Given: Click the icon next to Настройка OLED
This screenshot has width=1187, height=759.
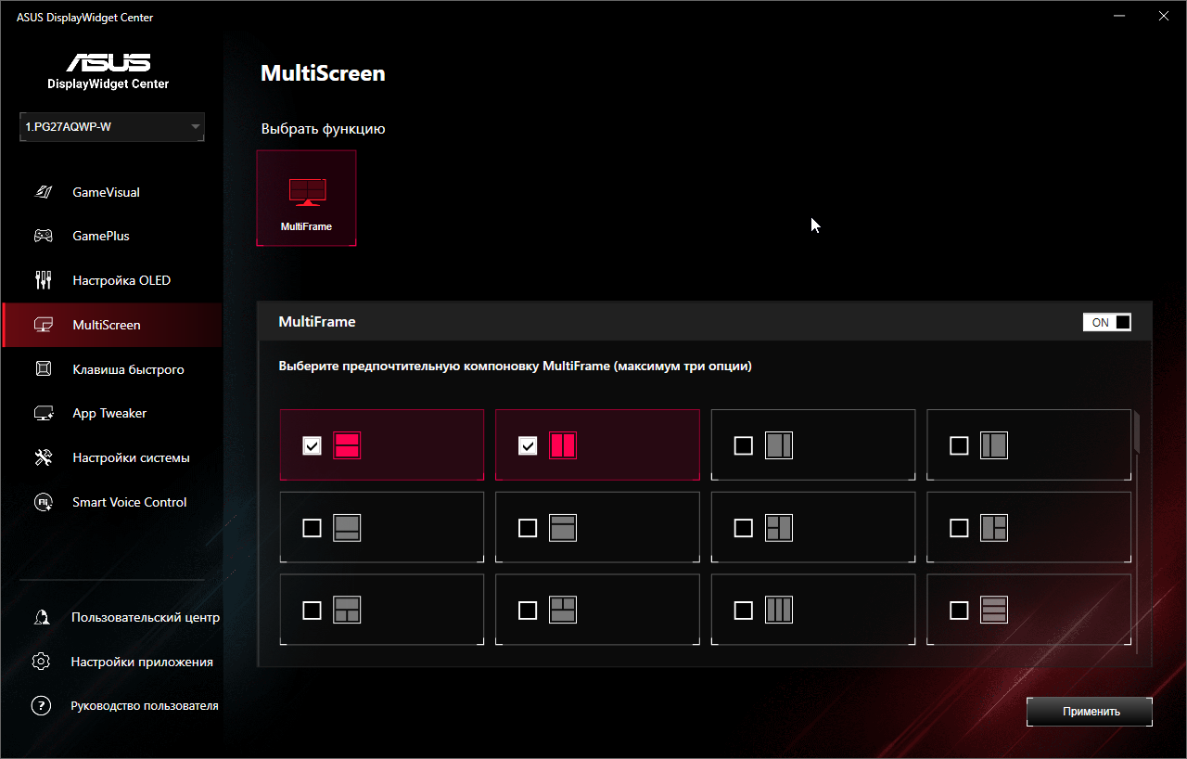Looking at the screenshot, I should pos(43,280).
